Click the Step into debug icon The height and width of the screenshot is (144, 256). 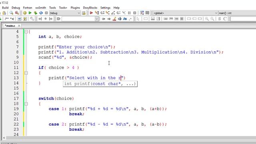click(x=108, y=13)
